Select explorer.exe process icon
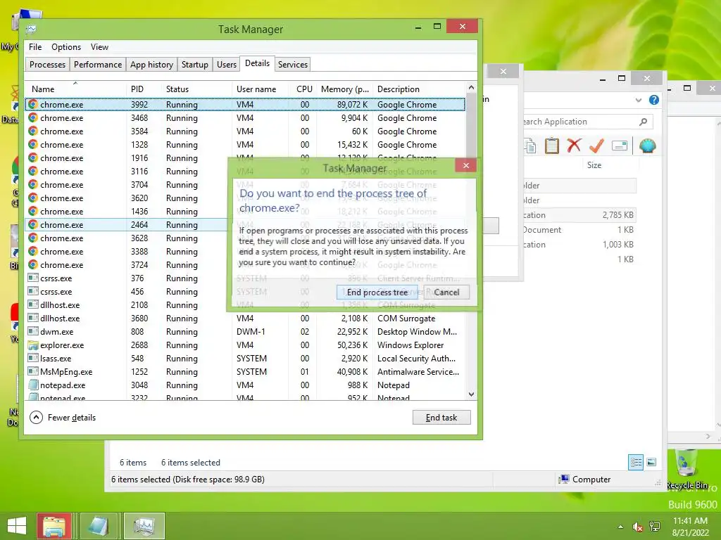This screenshot has height=540, width=721. pos(32,345)
